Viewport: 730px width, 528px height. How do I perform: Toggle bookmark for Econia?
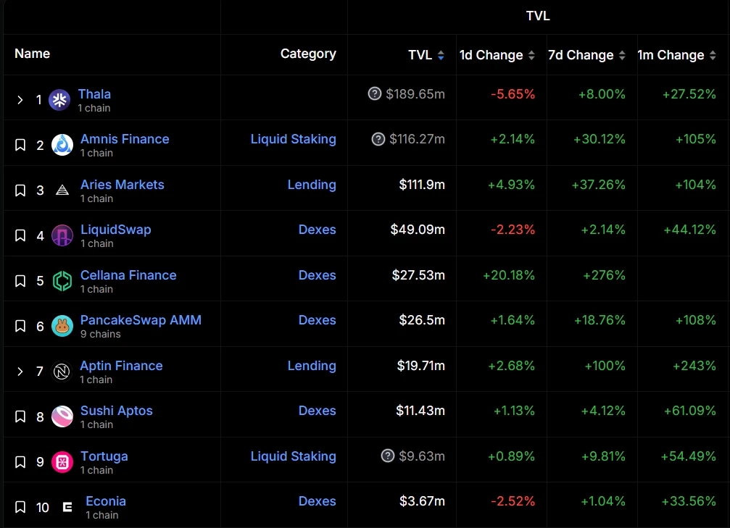click(20, 507)
